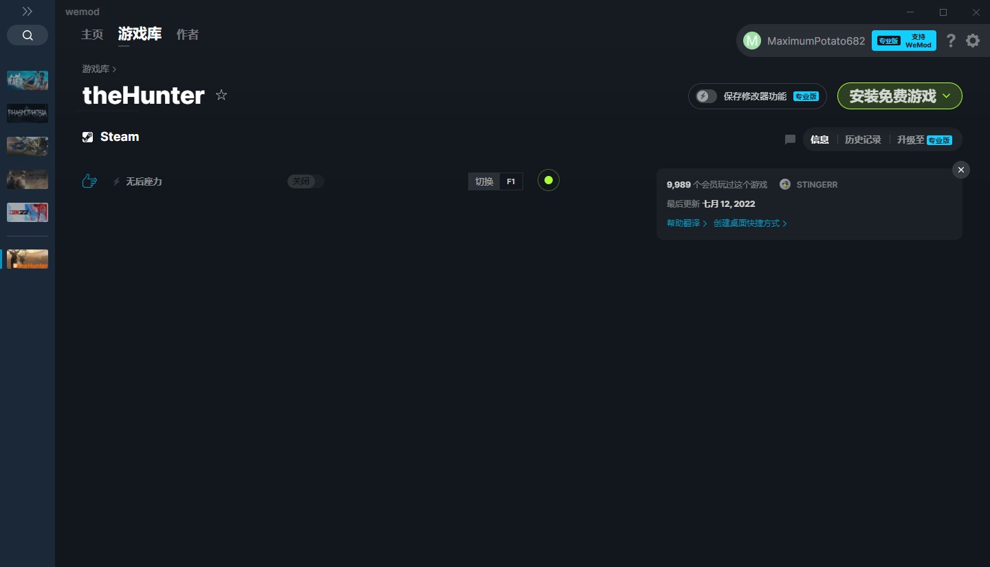990x567 pixels.
Task: Click the green status dot indicator
Action: tap(549, 180)
